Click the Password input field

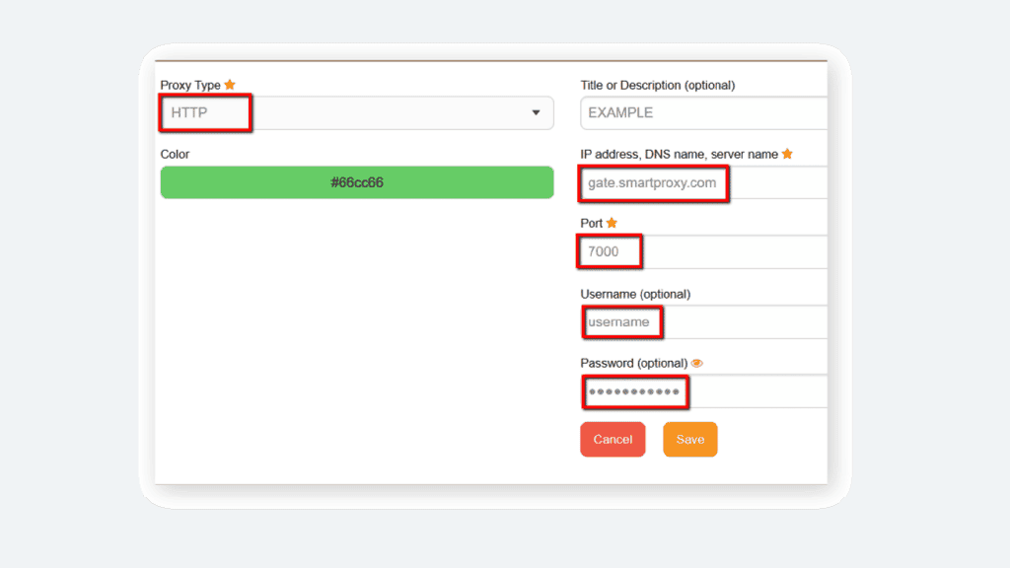click(x=704, y=391)
